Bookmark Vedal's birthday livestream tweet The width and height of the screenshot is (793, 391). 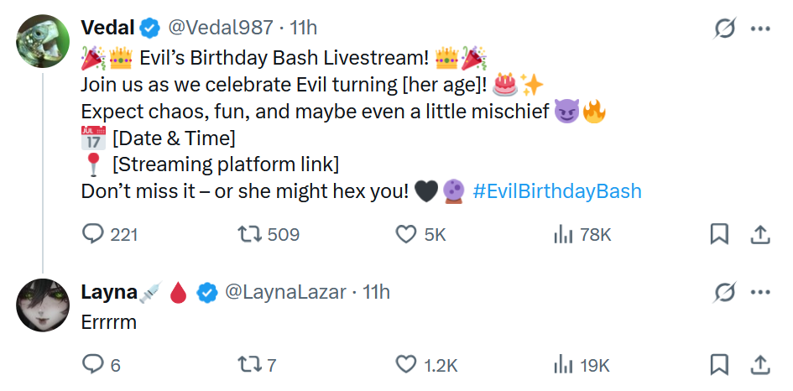point(719,235)
